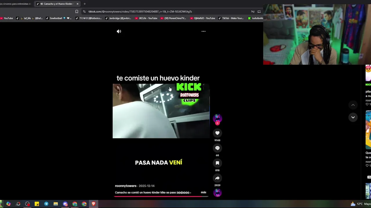This screenshot has height=208, width=371.
Task: Open the second Chrome icon in taskbar
Action: click(x=84, y=204)
